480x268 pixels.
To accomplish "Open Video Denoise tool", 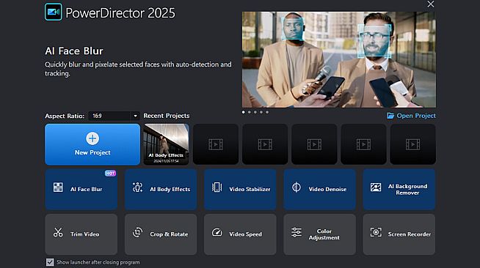I will [x=319, y=189].
